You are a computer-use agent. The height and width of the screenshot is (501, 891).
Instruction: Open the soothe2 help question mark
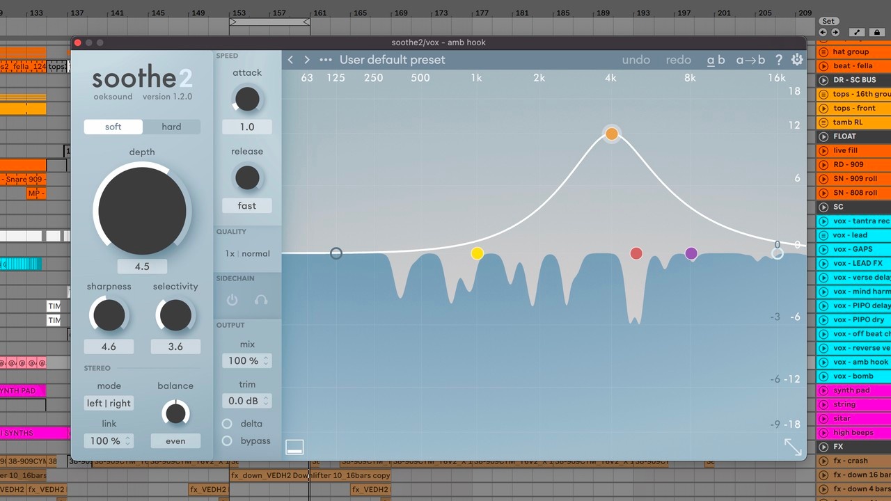pos(779,60)
